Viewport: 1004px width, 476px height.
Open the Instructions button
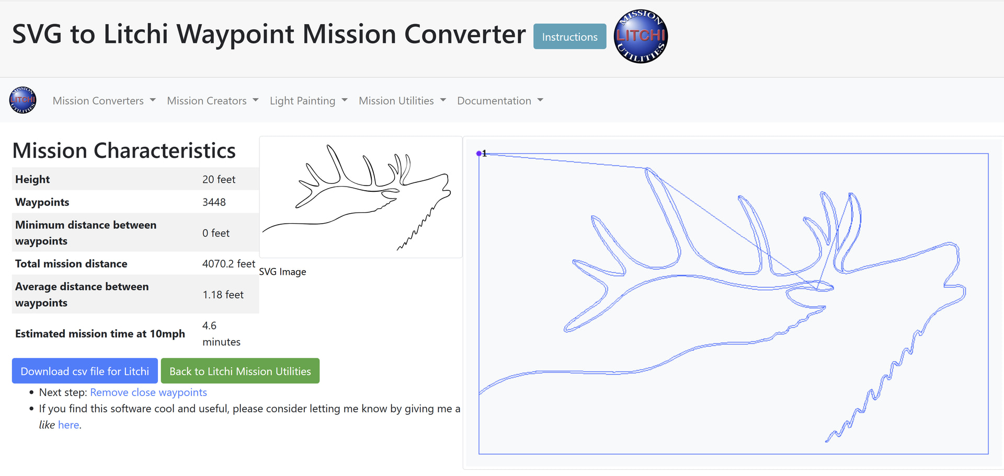click(569, 37)
